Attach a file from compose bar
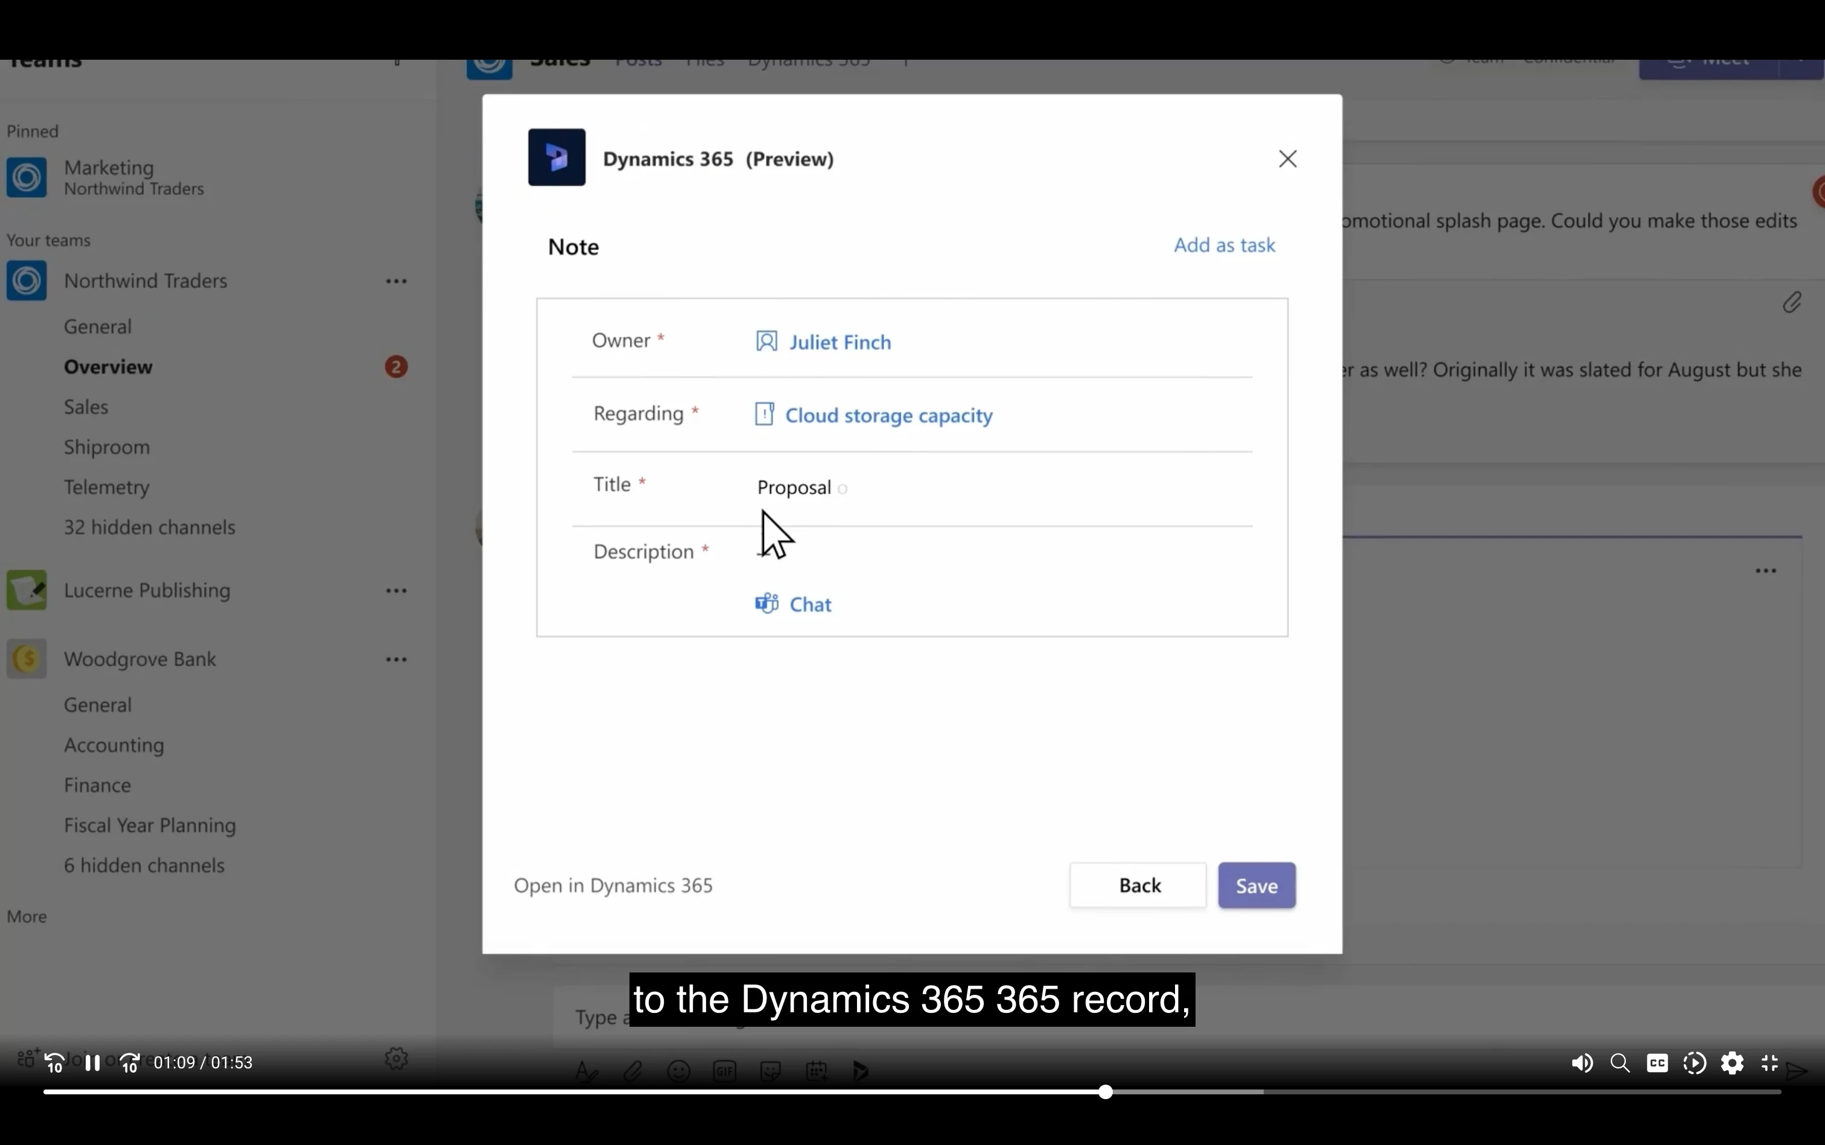This screenshot has height=1145, width=1825. pyautogui.click(x=632, y=1071)
